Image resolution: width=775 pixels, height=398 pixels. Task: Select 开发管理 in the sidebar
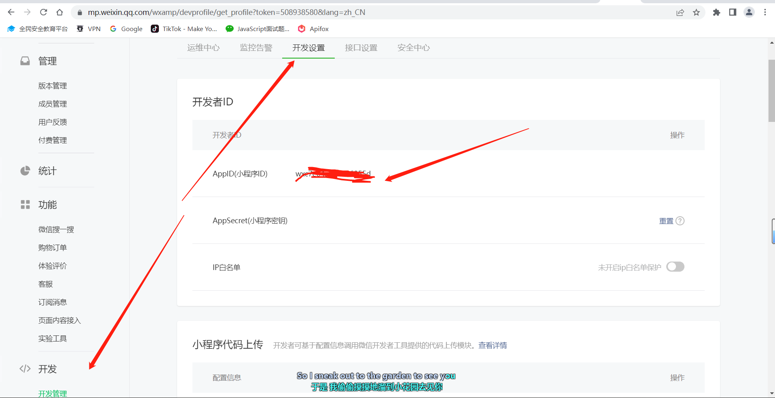pyautogui.click(x=53, y=393)
